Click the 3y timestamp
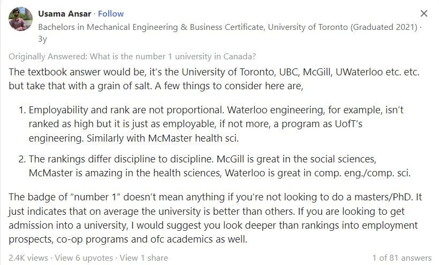Viewport: 439px width, 265px height. [42, 39]
